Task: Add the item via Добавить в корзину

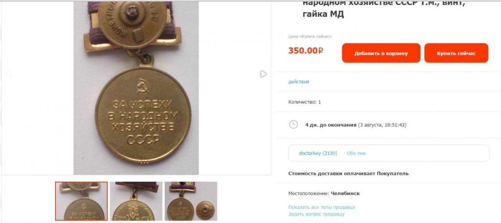Action: tap(381, 53)
